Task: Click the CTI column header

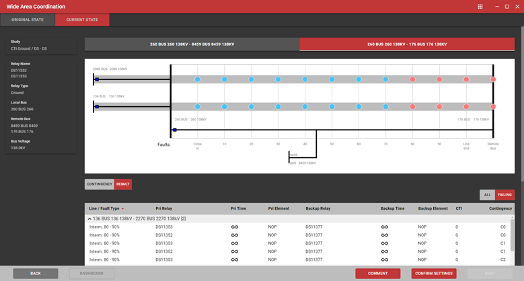Action: click(x=459, y=208)
